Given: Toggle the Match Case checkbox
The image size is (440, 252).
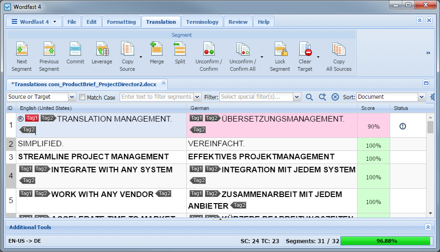Looking at the screenshot, I should point(82,97).
